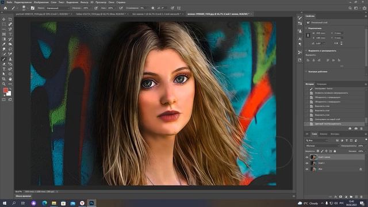Lock transparent pixels of the layer
368x207 pixels.
tap(318, 151)
